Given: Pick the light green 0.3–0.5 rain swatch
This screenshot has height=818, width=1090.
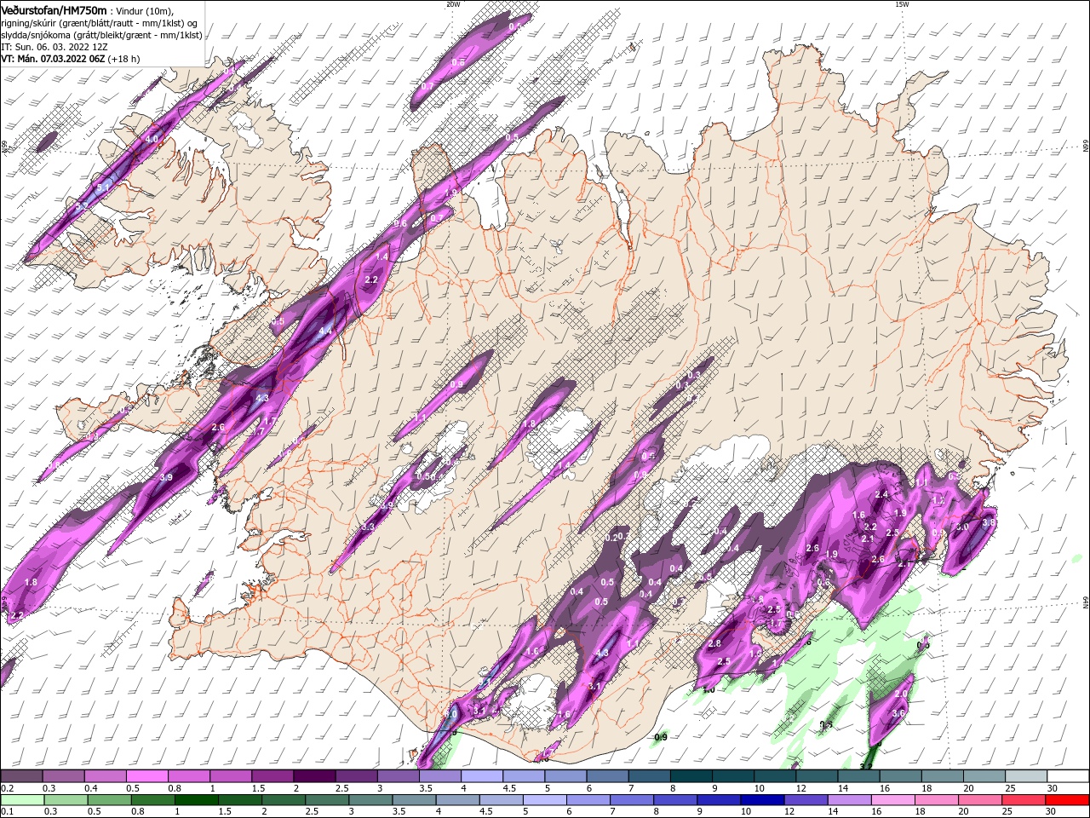Looking at the screenshot, I should [x=66, y=800].
